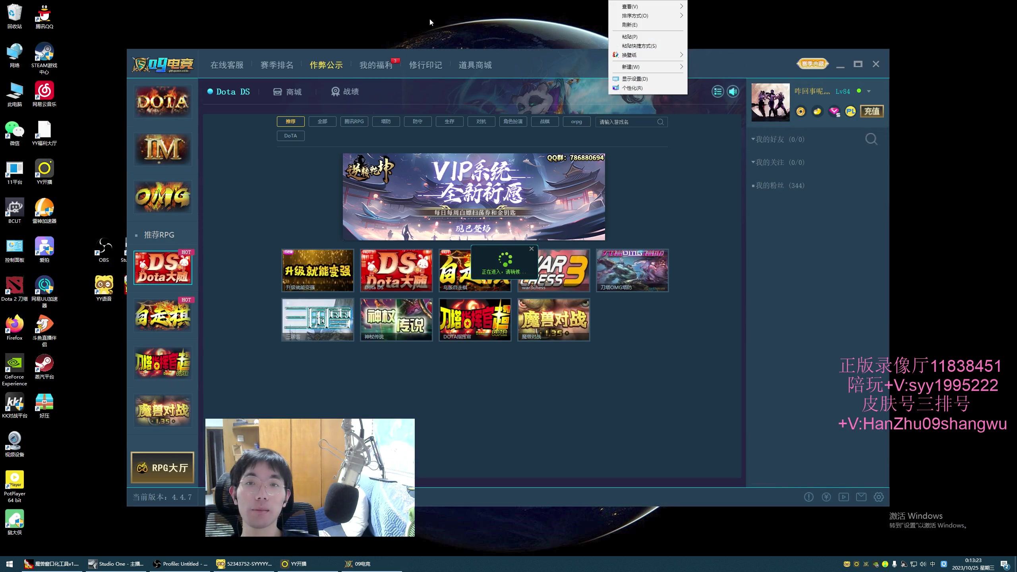Select 魔兽对战 1.35 in sidebar
Screen dimensions: 1017x572
[162, 411]
